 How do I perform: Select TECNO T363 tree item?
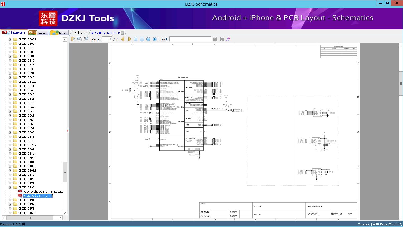point(26,132)
